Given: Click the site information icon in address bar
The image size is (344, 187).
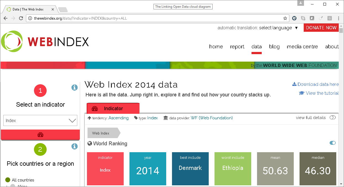Looking at the screenshot, I should (x=30, y=19).
